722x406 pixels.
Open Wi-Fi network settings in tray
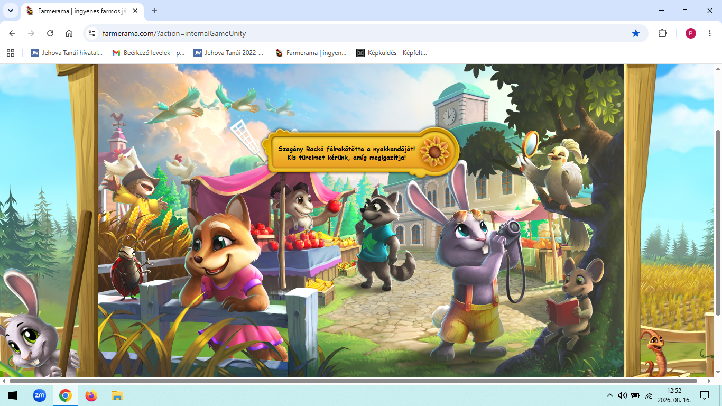pyautogui.click(x=649, y=395)
